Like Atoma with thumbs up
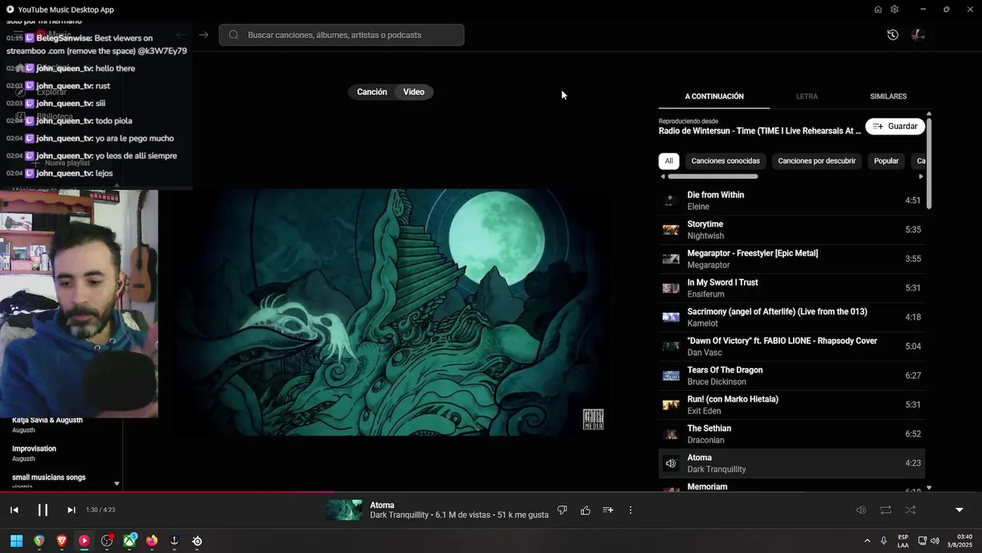 click(x=586, y=510)
